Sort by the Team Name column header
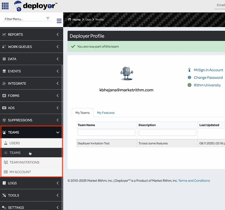Screen dimensions: 225x210 86,125
